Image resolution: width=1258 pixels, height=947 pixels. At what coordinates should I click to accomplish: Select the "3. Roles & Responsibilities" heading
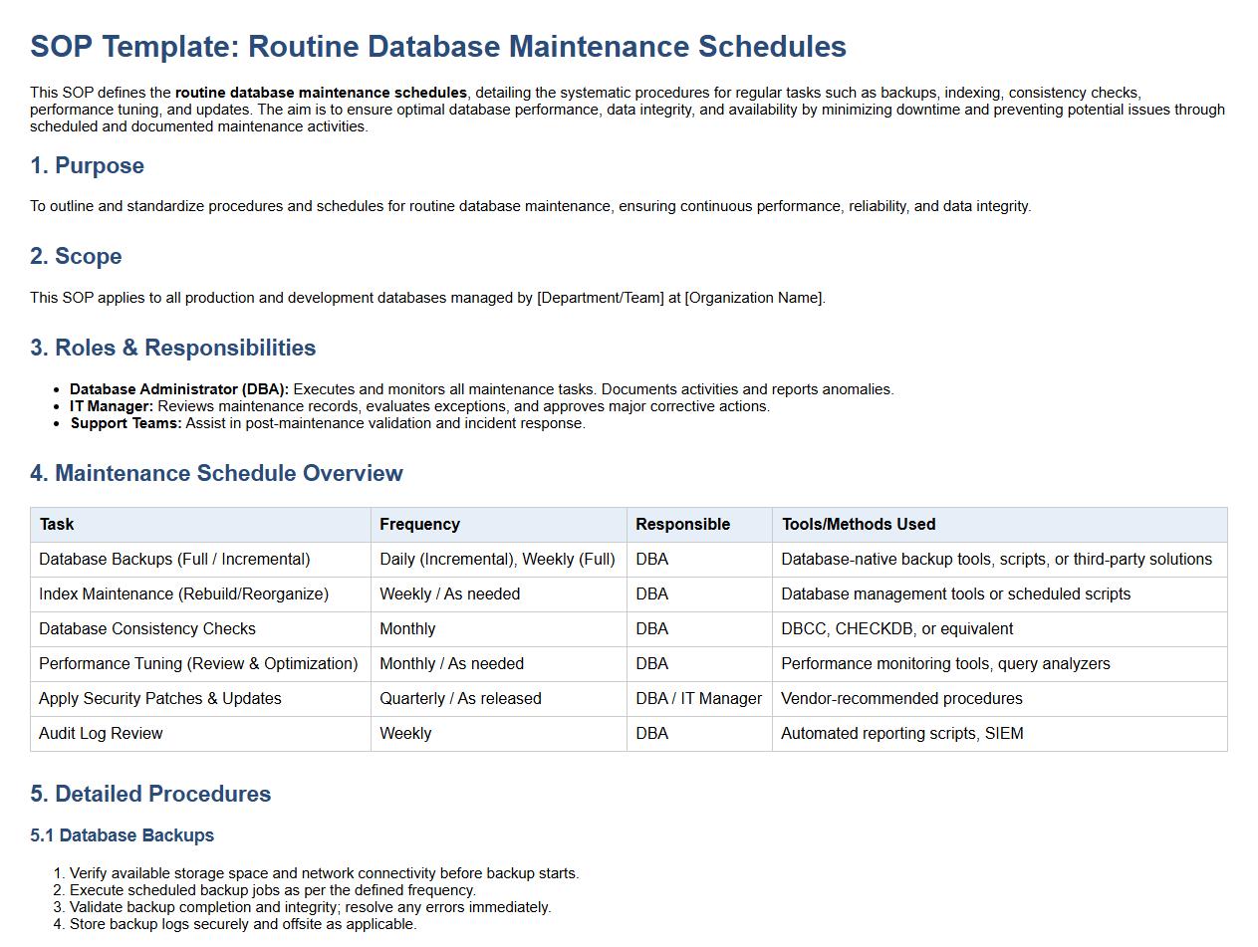172,348
